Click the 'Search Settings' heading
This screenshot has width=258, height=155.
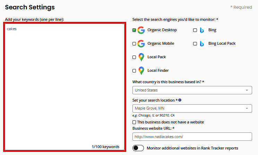click(30, 7)
